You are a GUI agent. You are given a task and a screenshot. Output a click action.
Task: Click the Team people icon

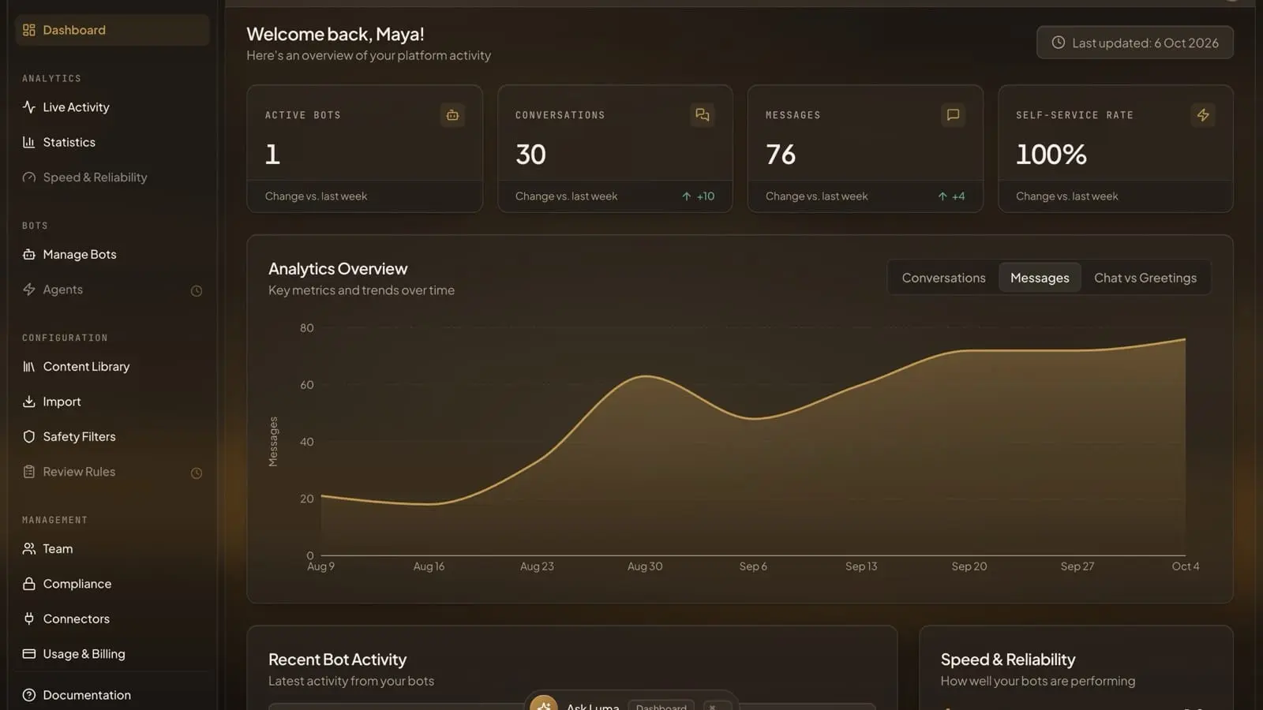coord(29,548)
